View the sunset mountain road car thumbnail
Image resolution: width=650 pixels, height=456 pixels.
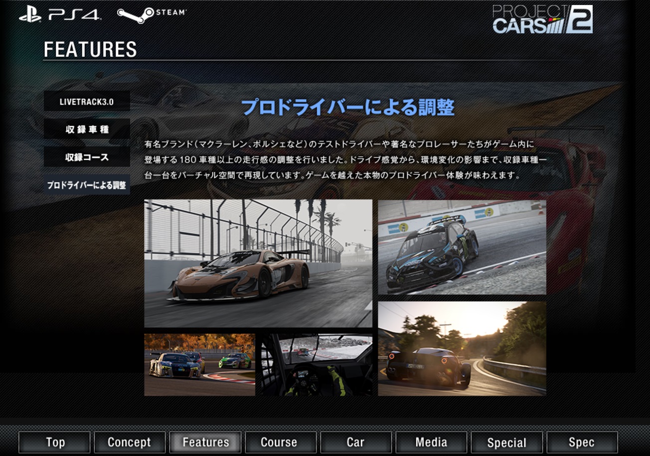click(x=462, y=348)
